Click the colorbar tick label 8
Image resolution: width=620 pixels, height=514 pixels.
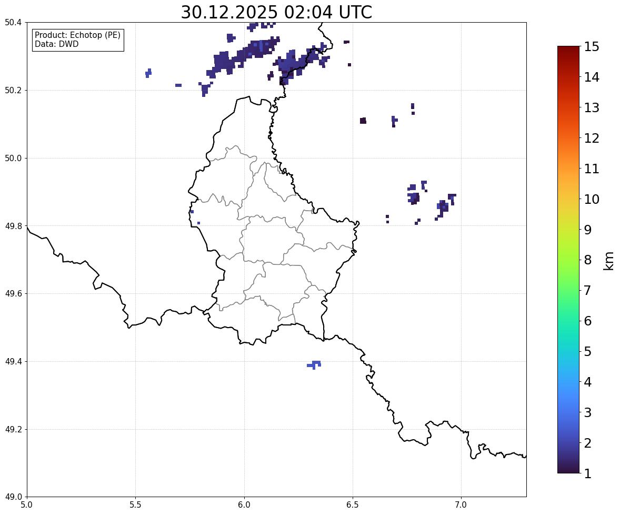pyautogui.click(x=588, y=260)
